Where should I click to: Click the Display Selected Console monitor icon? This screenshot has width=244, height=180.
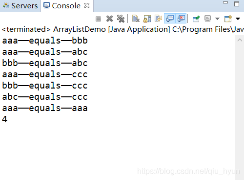click(x=208, y=19)
